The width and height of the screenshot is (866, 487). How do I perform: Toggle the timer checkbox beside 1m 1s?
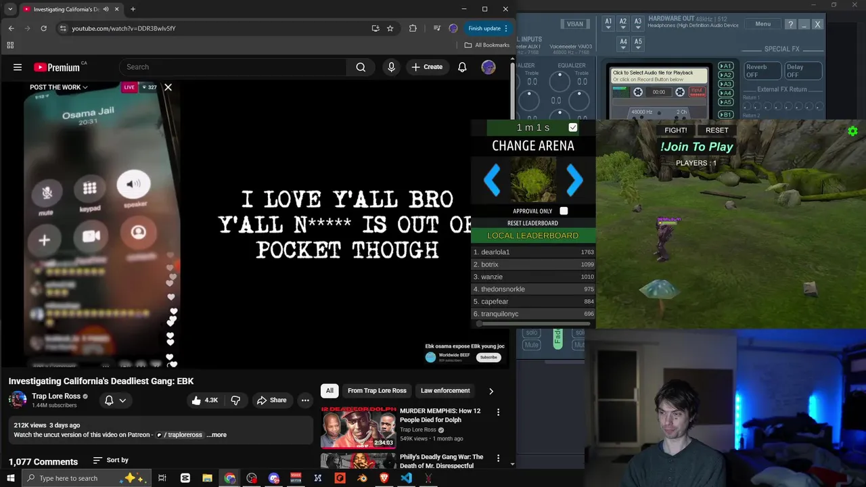pyautogui.click(x=573, y=127)
